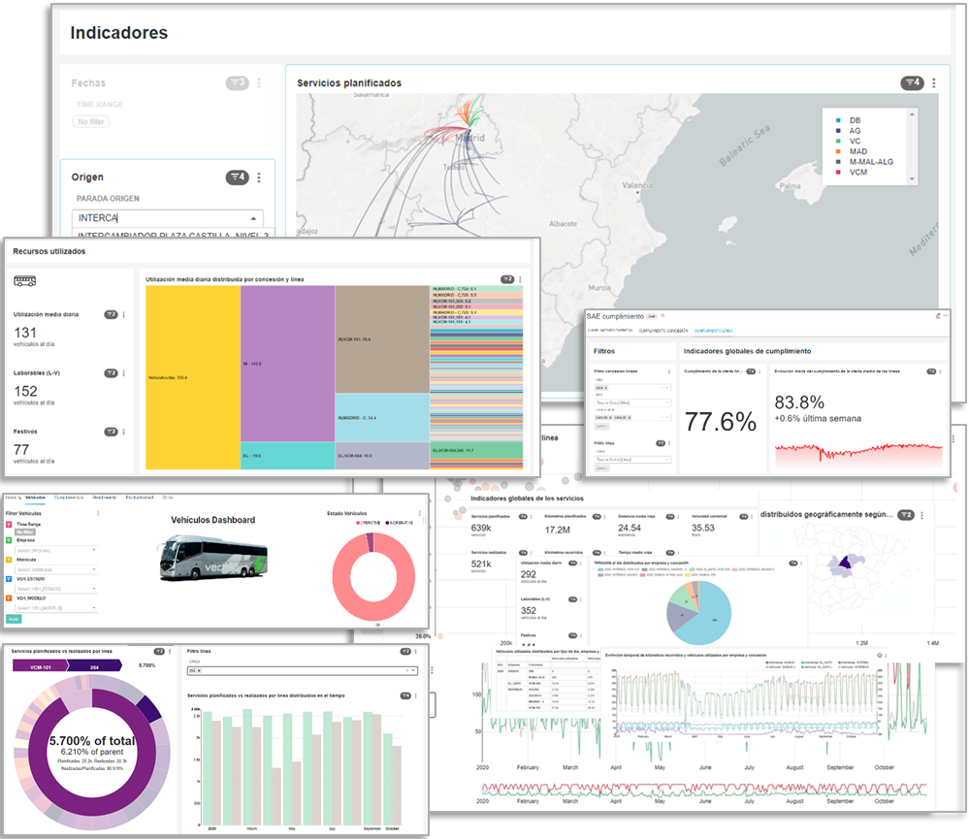The image size is (969, 839).
Task: Collapse the Parada Origen dropdown arrow
Action: click(x=253, y=218)
